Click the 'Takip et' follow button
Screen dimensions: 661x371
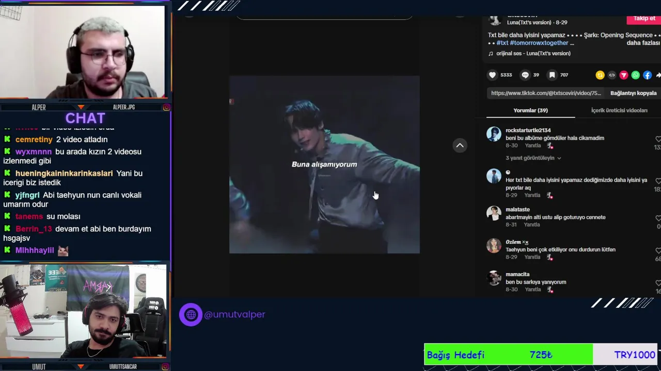tap(644, 19)
